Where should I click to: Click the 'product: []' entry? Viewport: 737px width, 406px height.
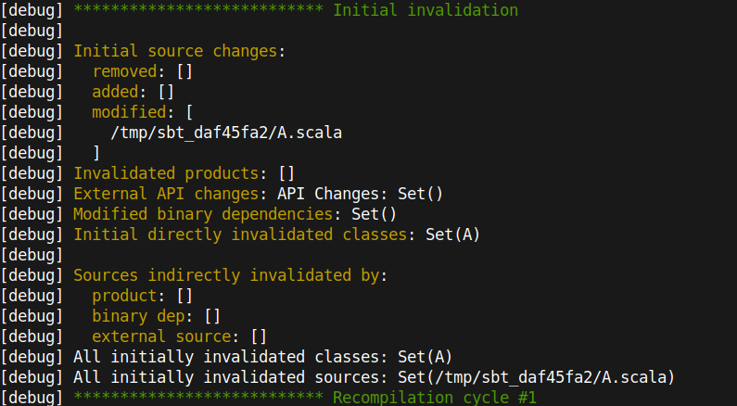click(x=142, y=296)
